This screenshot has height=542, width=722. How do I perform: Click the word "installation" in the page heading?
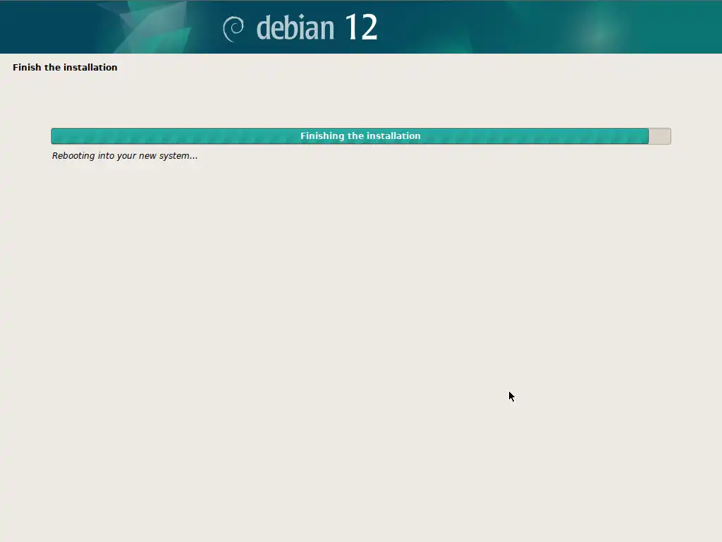90,68
